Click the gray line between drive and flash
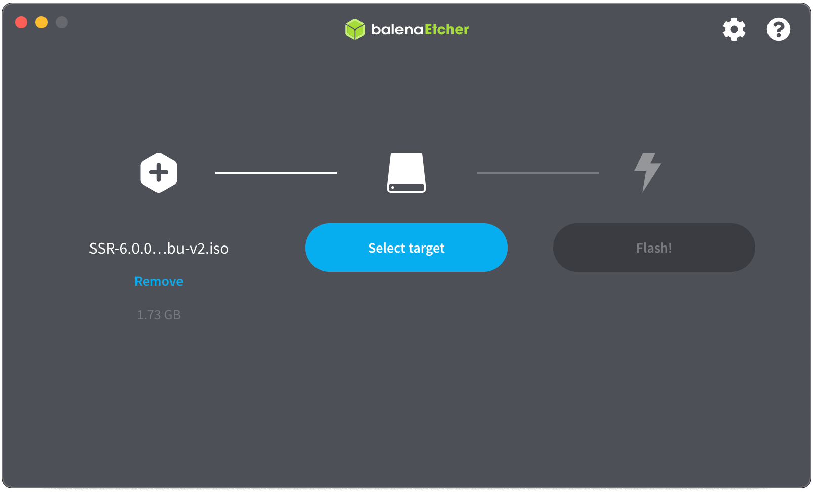The height and width of the screenshot is (492, 813). pos(538,173)
